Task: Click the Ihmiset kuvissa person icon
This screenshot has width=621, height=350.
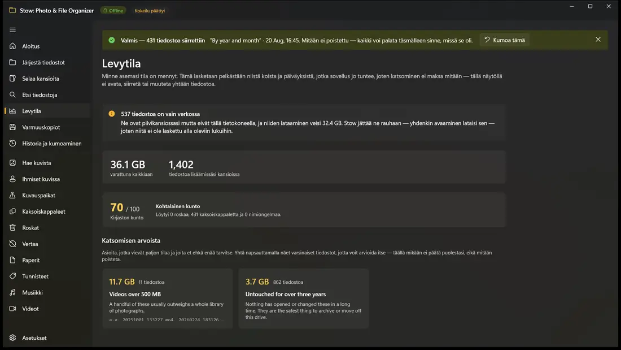Action: coord(12,179)
